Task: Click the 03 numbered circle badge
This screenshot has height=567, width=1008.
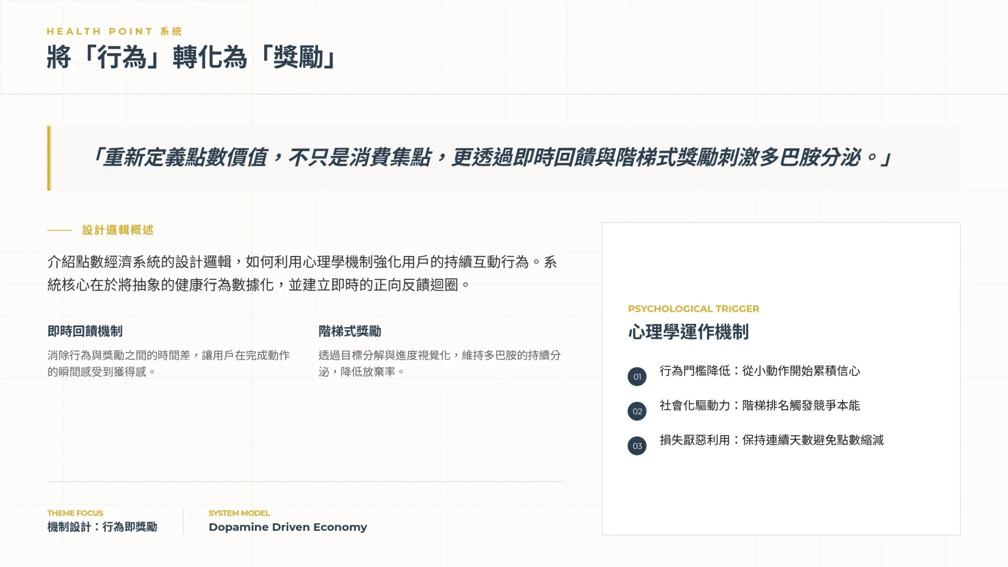Action: point(637,446)
